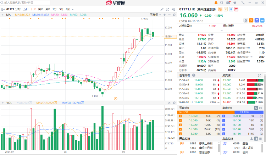Image resolution: width=266 pixels, height=155 pixels.
Task: Remove from watchlist with blue minus button
Action: [x=262, y=21]
